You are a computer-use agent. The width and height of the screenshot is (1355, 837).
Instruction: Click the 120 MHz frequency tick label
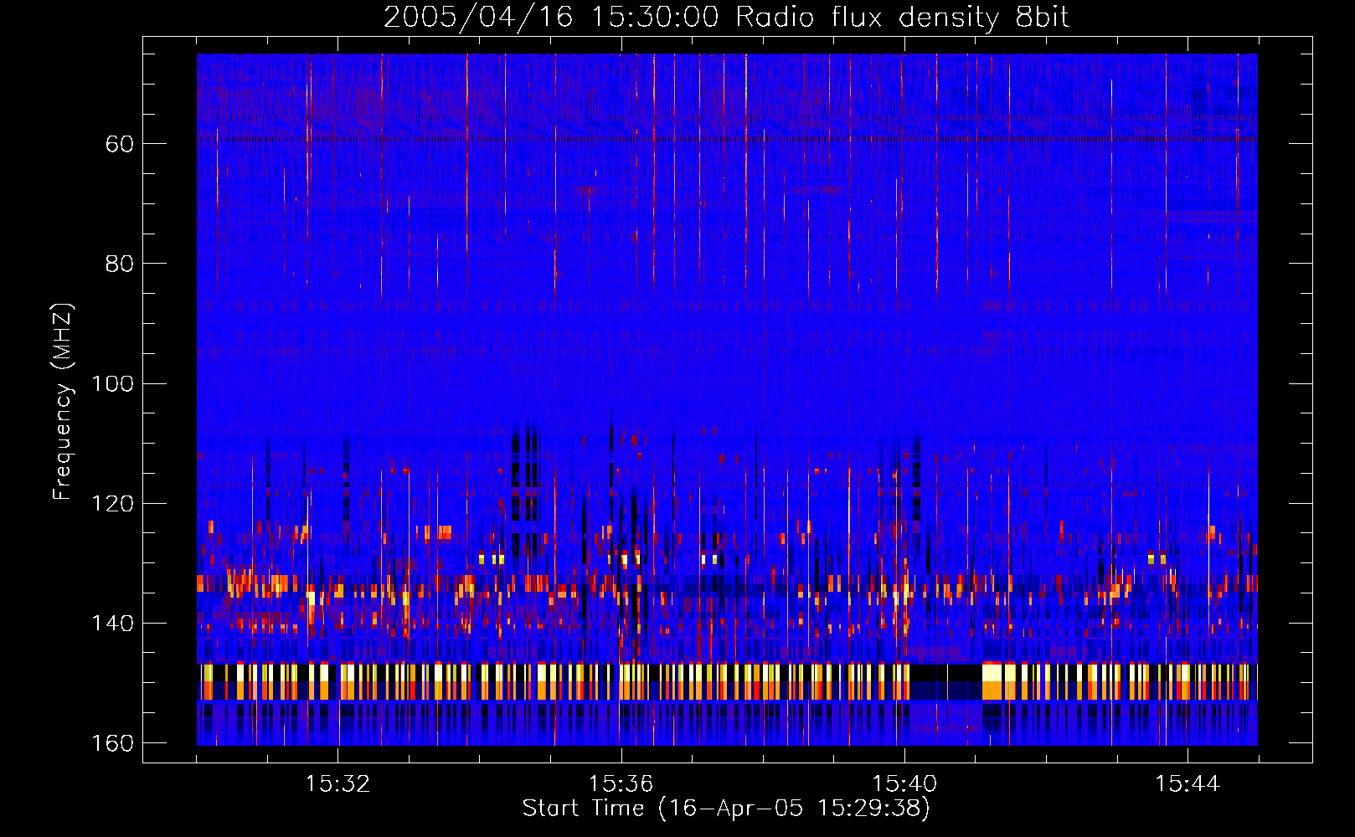(x=112, y=504)
